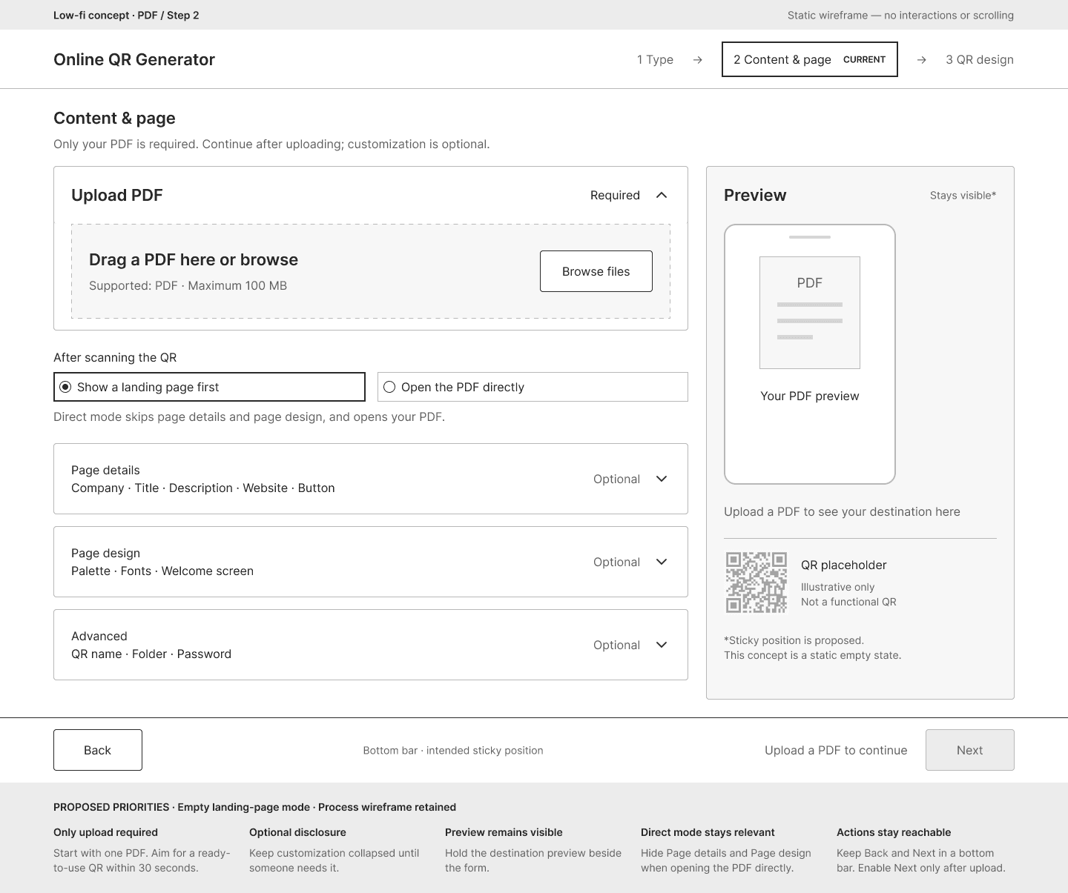Viewport: 1068px width, 893px height.
Task: Click the phone preview frame
Action: pos(810,354)
